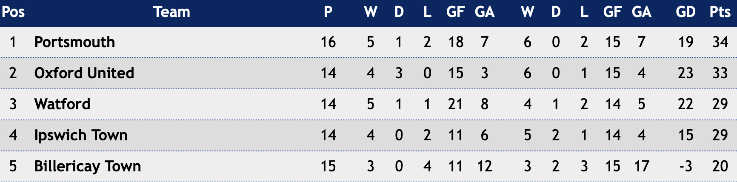Click Billericay Town's points value 20
737x182 pixels.
click(720, 166)
